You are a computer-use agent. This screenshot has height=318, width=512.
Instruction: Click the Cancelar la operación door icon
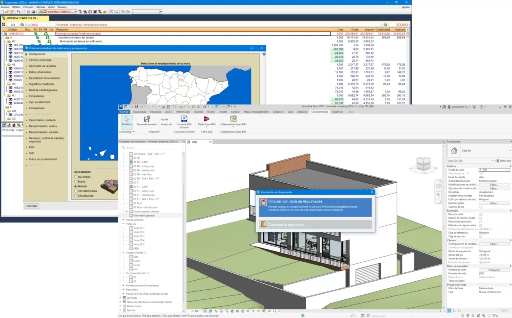click(x=263, y=224)
